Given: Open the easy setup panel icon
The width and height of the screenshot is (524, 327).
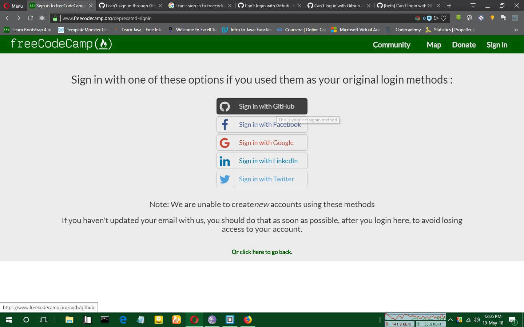Looking at the screenshot, I should [x=515, y=18].
